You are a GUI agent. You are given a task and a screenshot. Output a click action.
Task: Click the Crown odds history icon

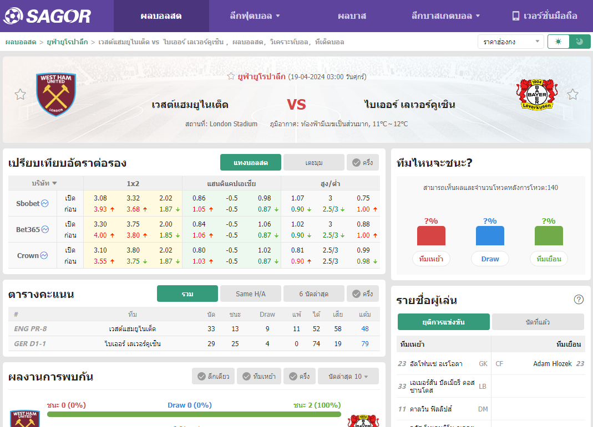(44, 255)
